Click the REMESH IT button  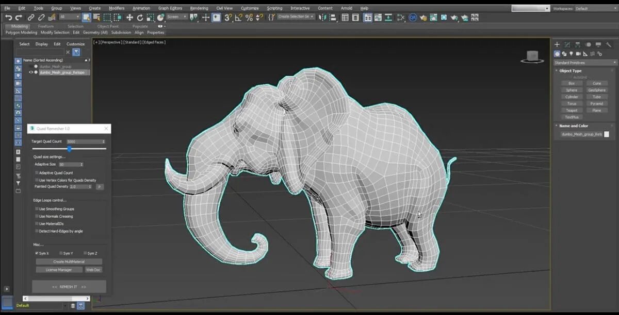tap(69, 287)
